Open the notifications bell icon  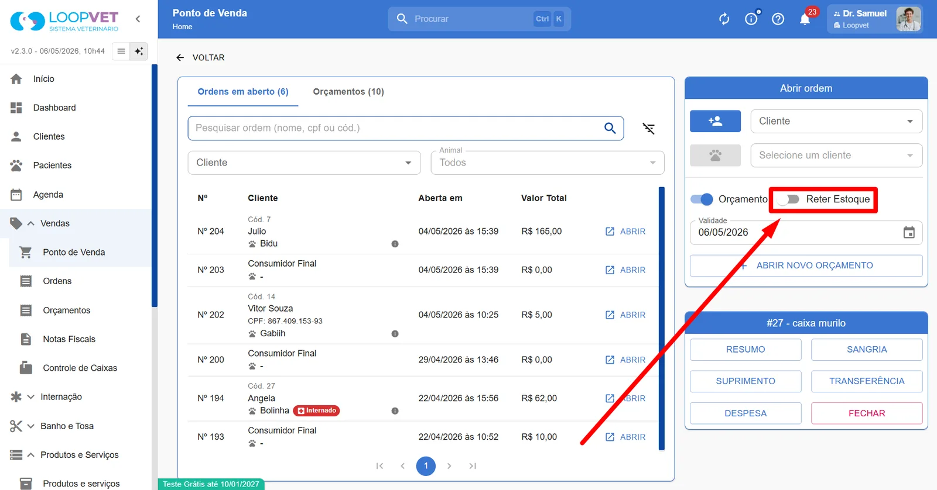pos(805,19)
